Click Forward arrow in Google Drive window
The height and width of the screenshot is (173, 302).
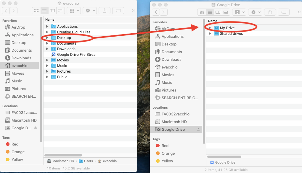click(x=163, y=12)
